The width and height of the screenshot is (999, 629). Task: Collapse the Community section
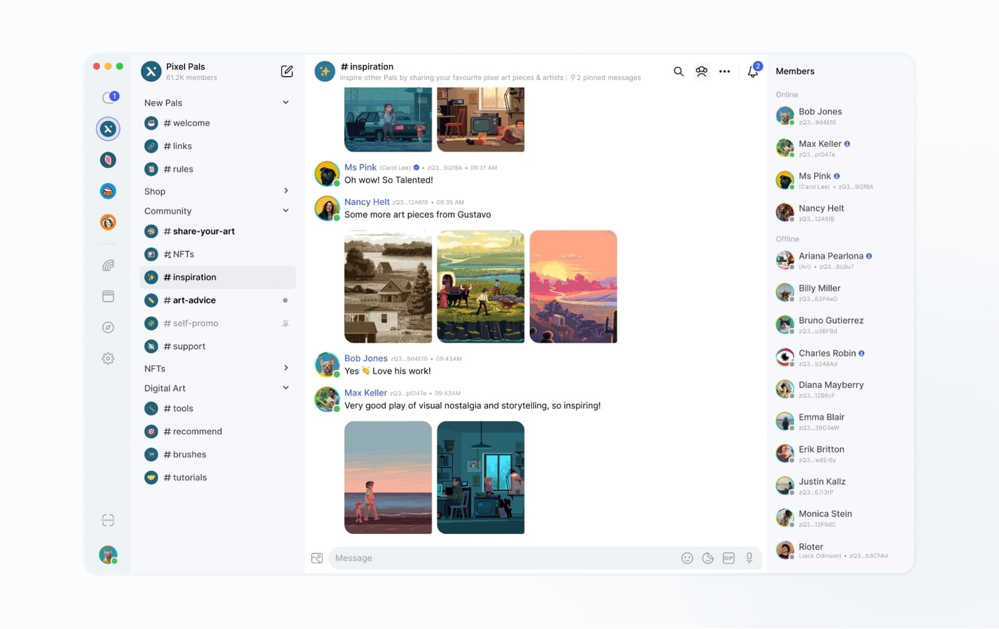coord(286,210)
